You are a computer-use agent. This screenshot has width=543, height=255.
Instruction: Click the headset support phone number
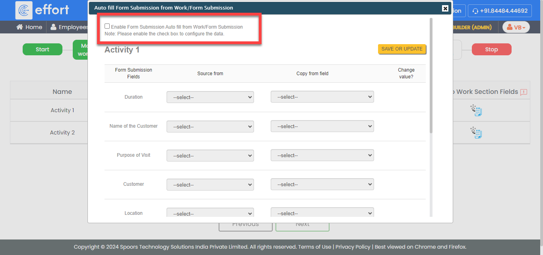click(x=500, y=11)
